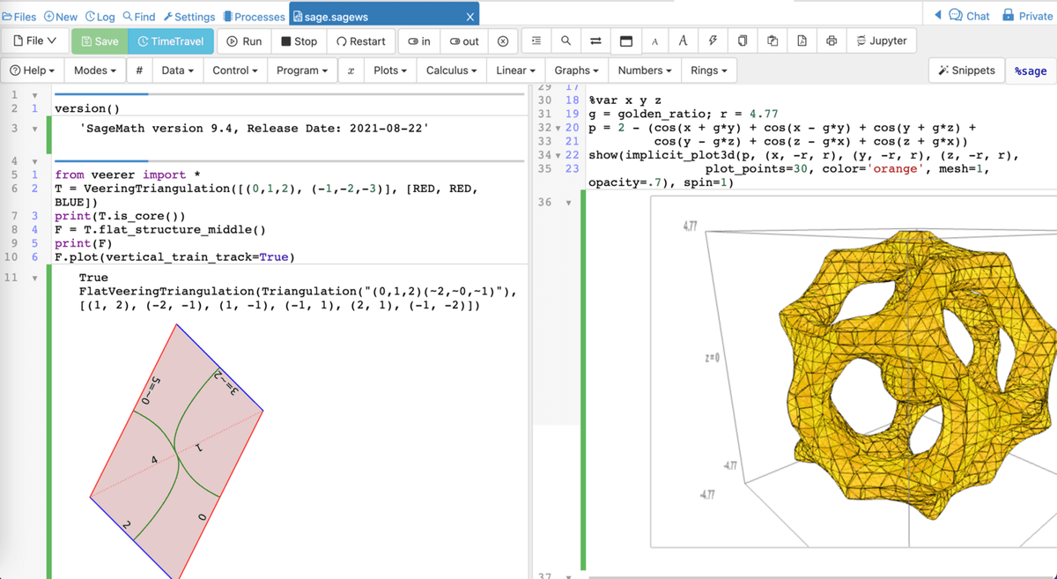Image resolution: width=1057 pixels, height=579 pixels.
Task: Toggle output cells with the 'out' button
Action: 464,41
